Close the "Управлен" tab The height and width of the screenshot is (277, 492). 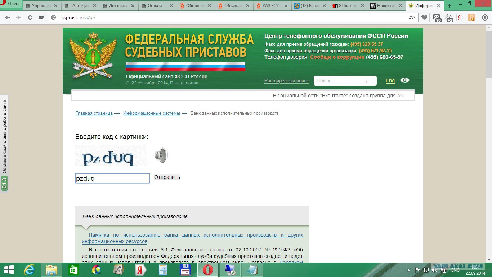[55, 6]
